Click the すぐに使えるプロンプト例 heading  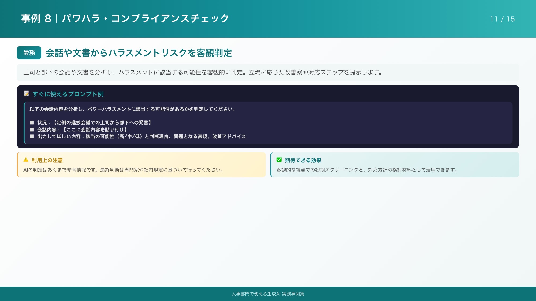(68, 94)
